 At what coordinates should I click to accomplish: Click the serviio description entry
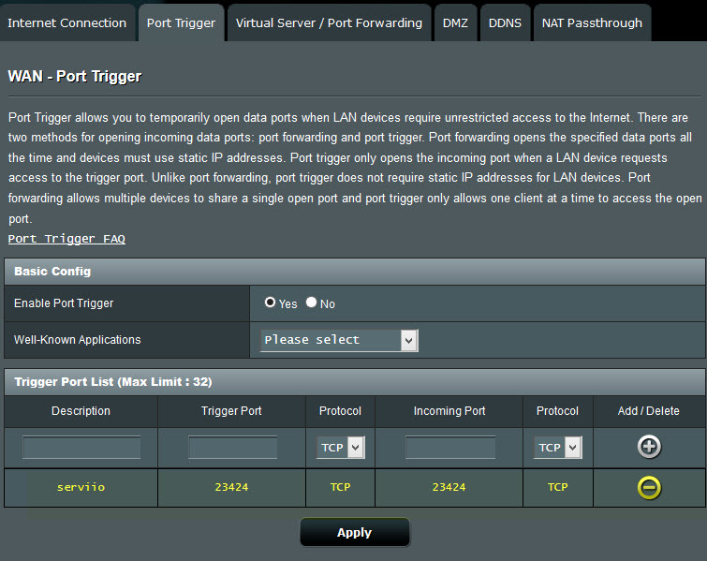81,487
